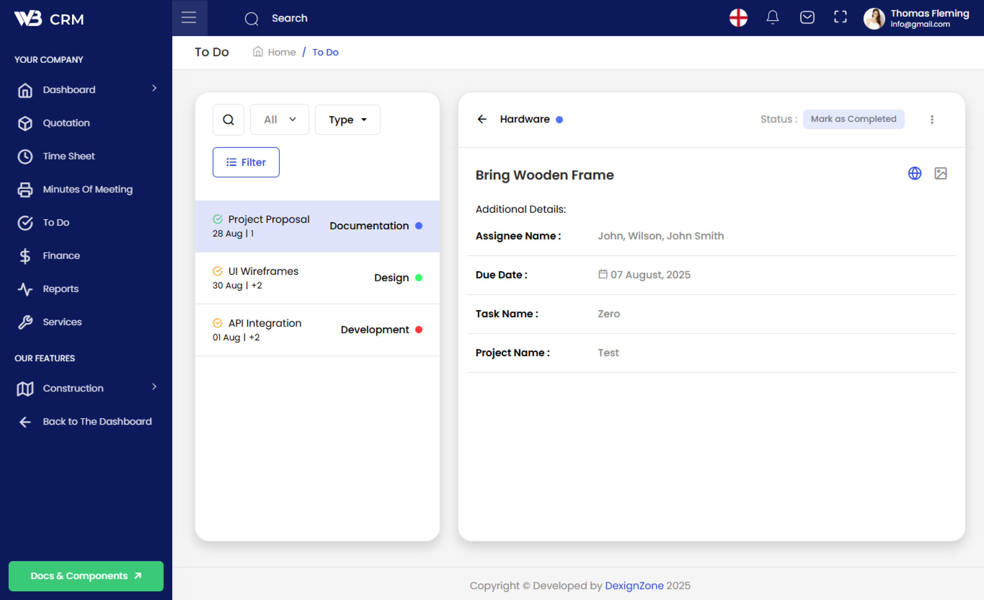Open the notifications bell icon
This screenshot has width=984, height=600.
click(772, 18)
